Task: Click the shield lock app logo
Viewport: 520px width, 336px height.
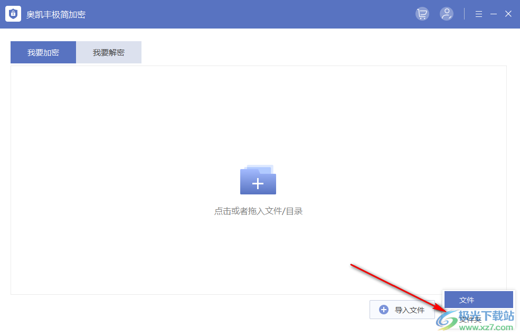Action: point(13,14)
